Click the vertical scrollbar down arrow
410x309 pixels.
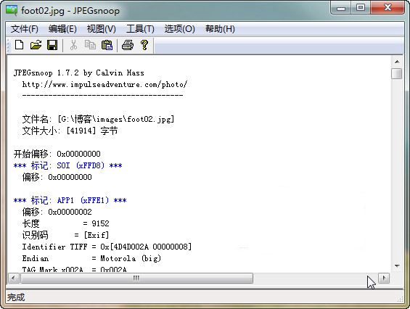click(397, 266)
